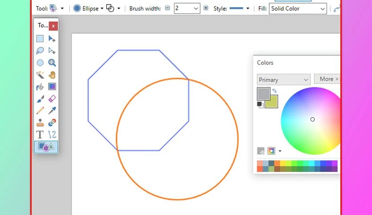The height and width of the screenshot is (215, 372).
Task: Select the Move Selection tool
Action: point(52,51)
